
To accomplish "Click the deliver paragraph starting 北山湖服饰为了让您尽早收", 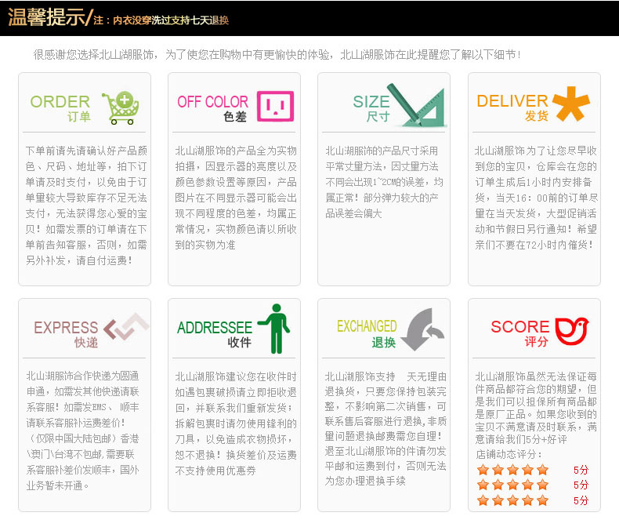I will (536, 198).
